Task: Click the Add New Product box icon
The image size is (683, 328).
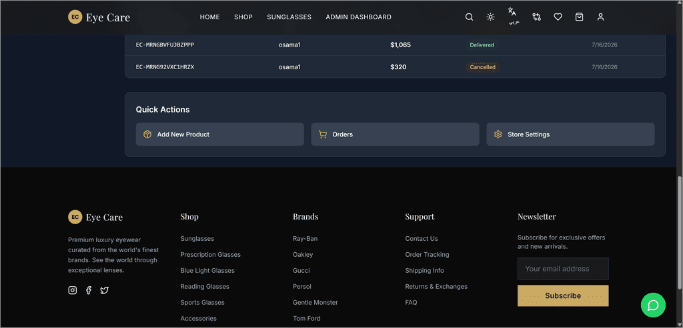Action: tap(147, 134)
